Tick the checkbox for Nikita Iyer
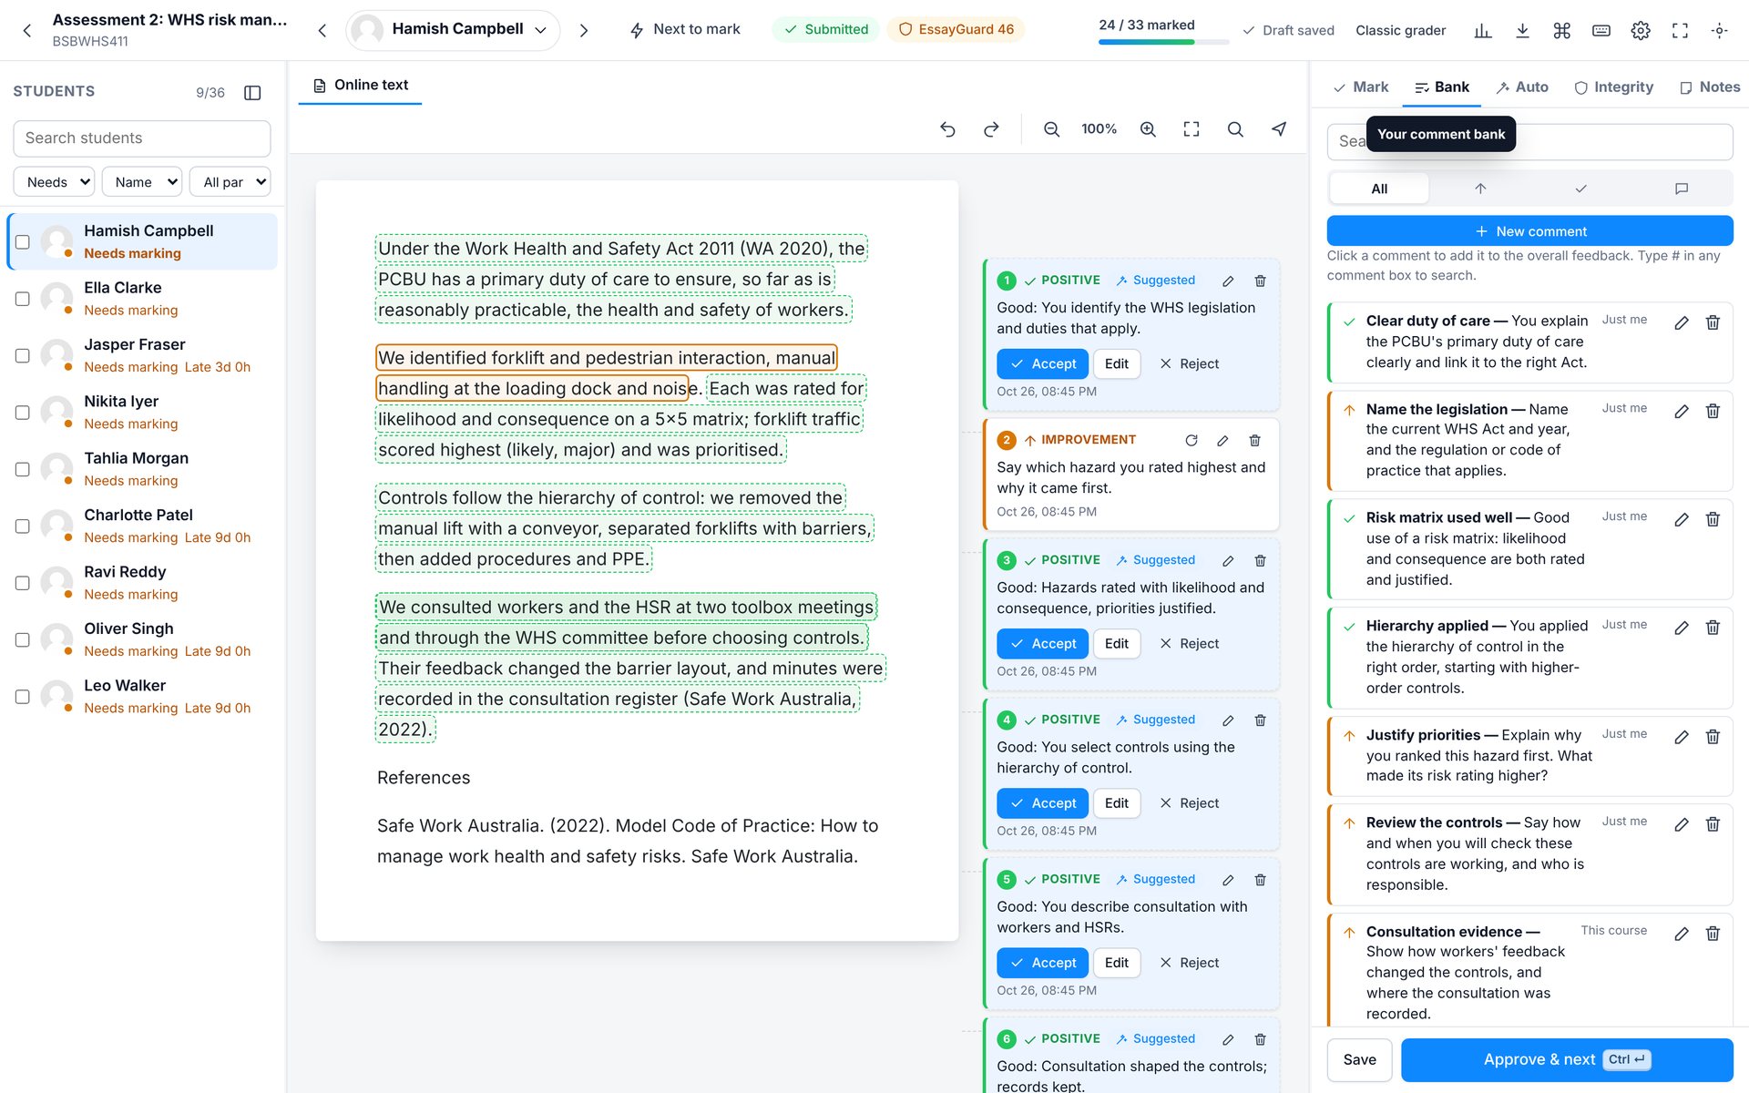Viewport: 1749px width, 1093px height. [23, 413]
